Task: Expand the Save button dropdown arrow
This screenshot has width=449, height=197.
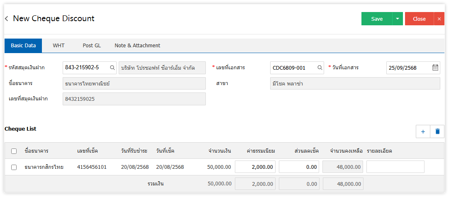Action: point(398,19)
